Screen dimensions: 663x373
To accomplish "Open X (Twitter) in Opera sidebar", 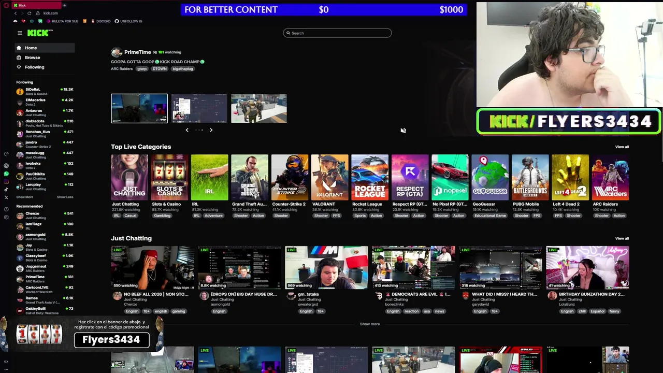I will (6, 197).
